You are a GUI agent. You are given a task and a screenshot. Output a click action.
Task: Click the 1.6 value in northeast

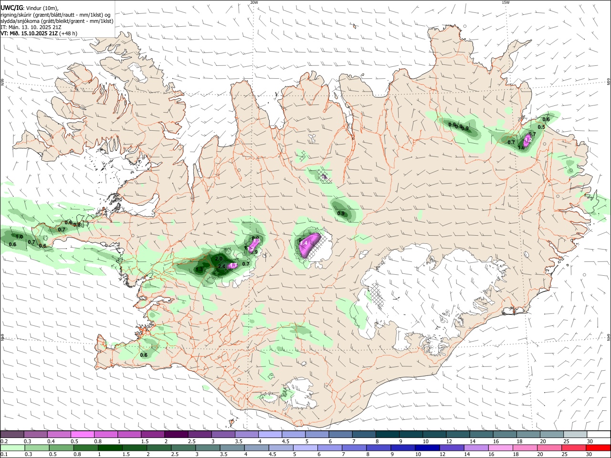click(521, 148)
